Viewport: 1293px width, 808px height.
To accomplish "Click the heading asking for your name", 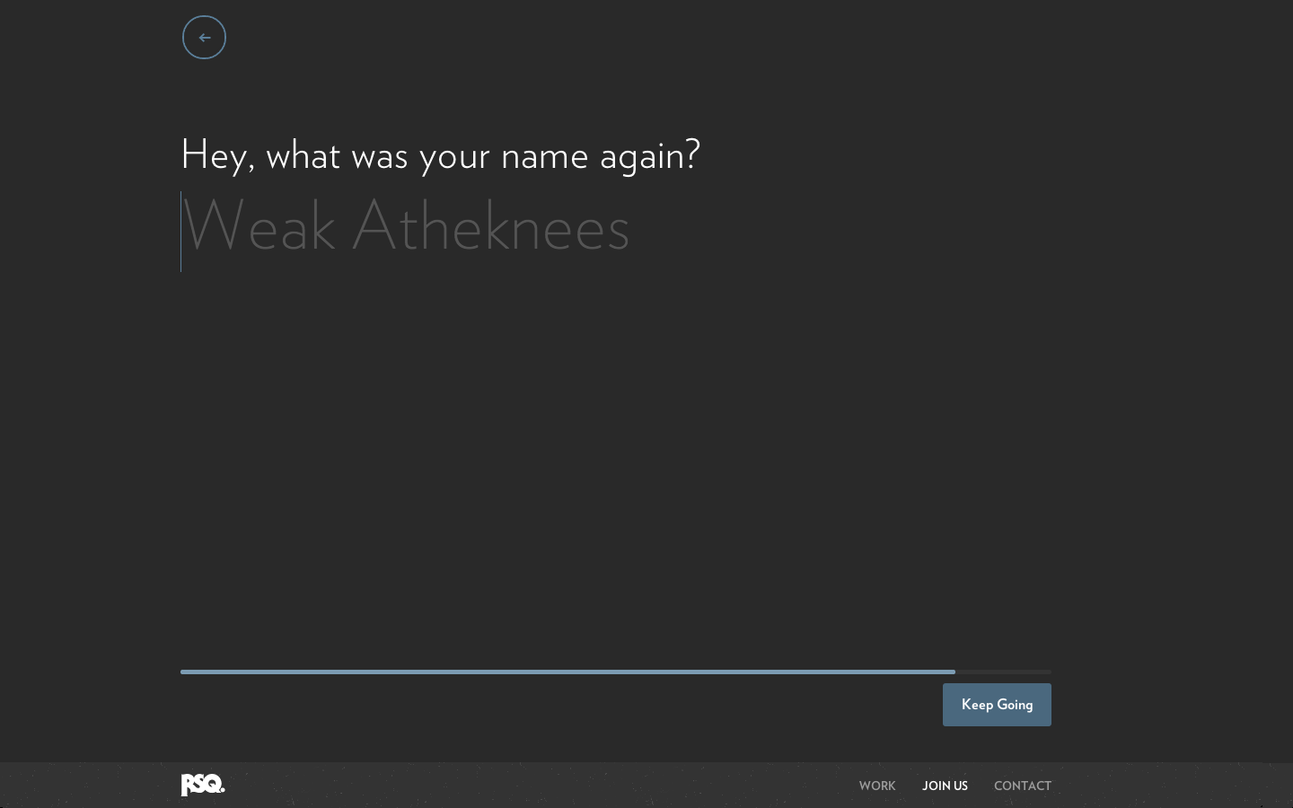I will (x=440, y=155).
